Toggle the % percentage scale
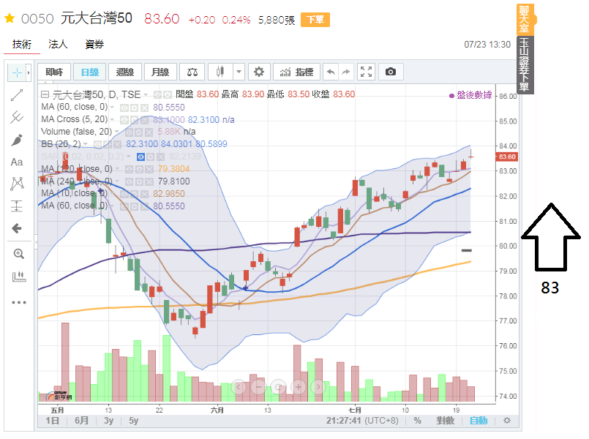The image size is (589, 439). click(417, 420)
